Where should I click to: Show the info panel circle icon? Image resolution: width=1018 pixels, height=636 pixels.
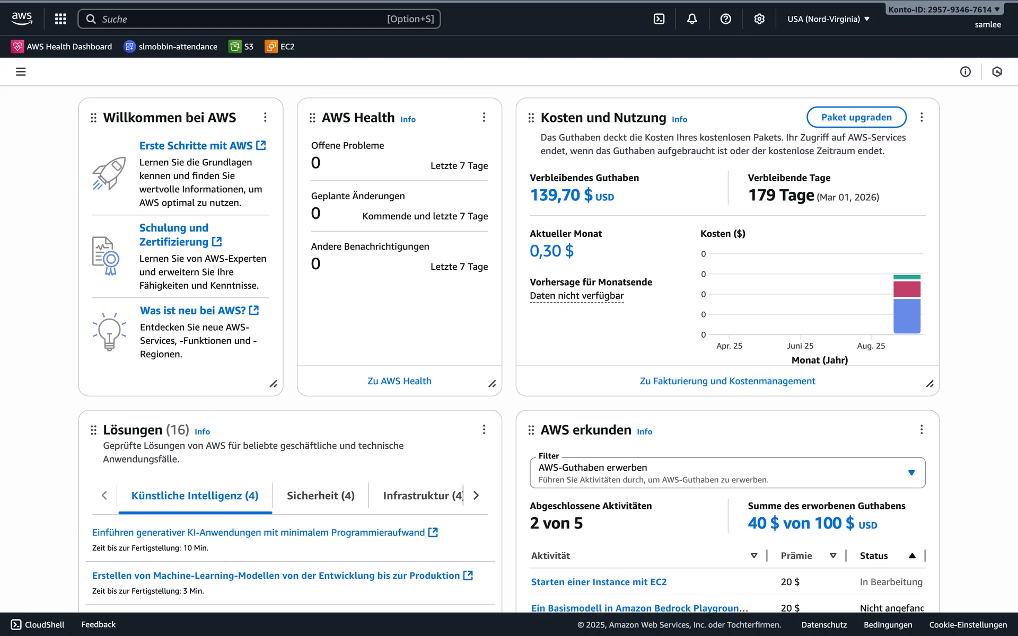[x=965, y=72]
